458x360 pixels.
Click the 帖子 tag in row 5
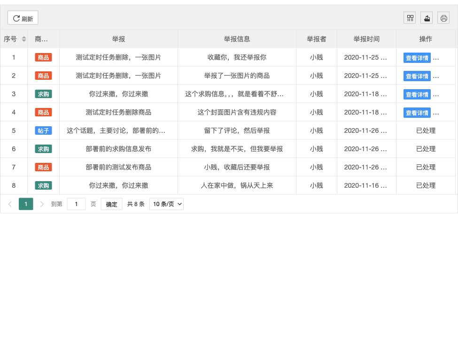pyautogui.click(x=43, y=130)
